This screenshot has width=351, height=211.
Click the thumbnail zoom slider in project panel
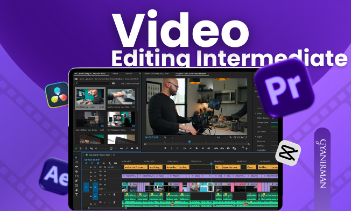(x=101, y=149)
